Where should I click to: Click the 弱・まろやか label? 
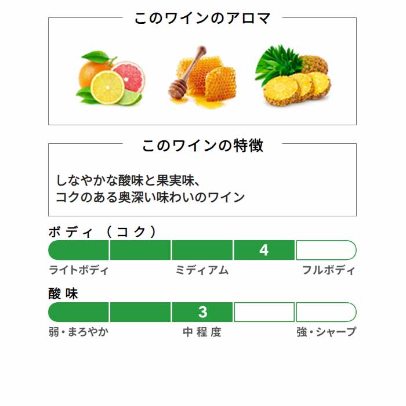78,332
